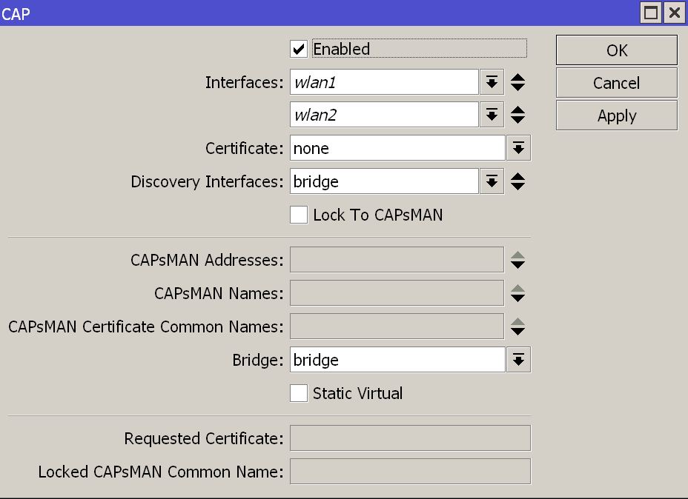Close the CAP window

pos(675,13)
